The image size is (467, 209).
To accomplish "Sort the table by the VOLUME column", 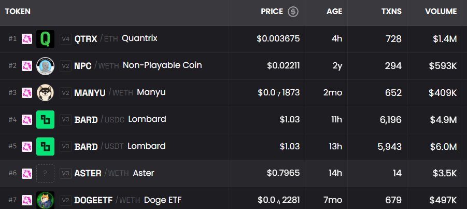I will (441, 11).
